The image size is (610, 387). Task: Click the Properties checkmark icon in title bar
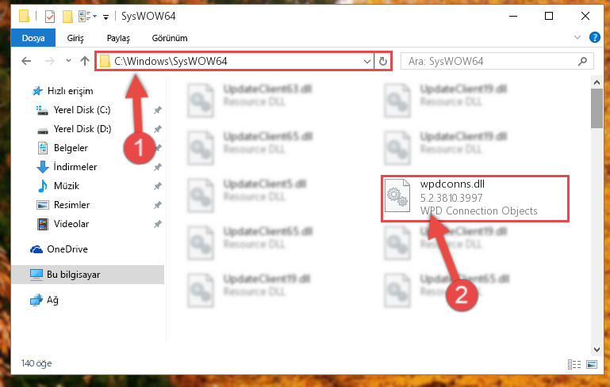point(50,17)
